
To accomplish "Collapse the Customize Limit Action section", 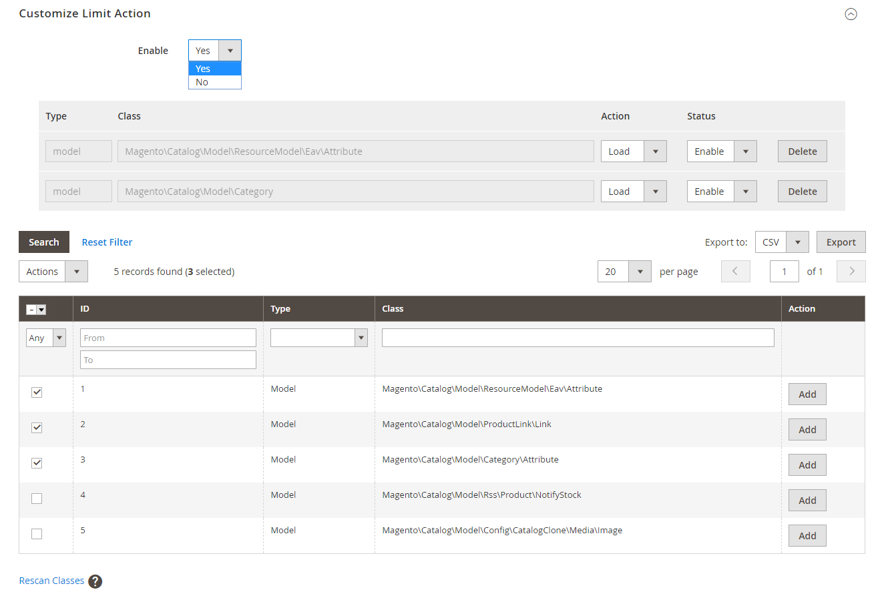I will coord(851,14).
